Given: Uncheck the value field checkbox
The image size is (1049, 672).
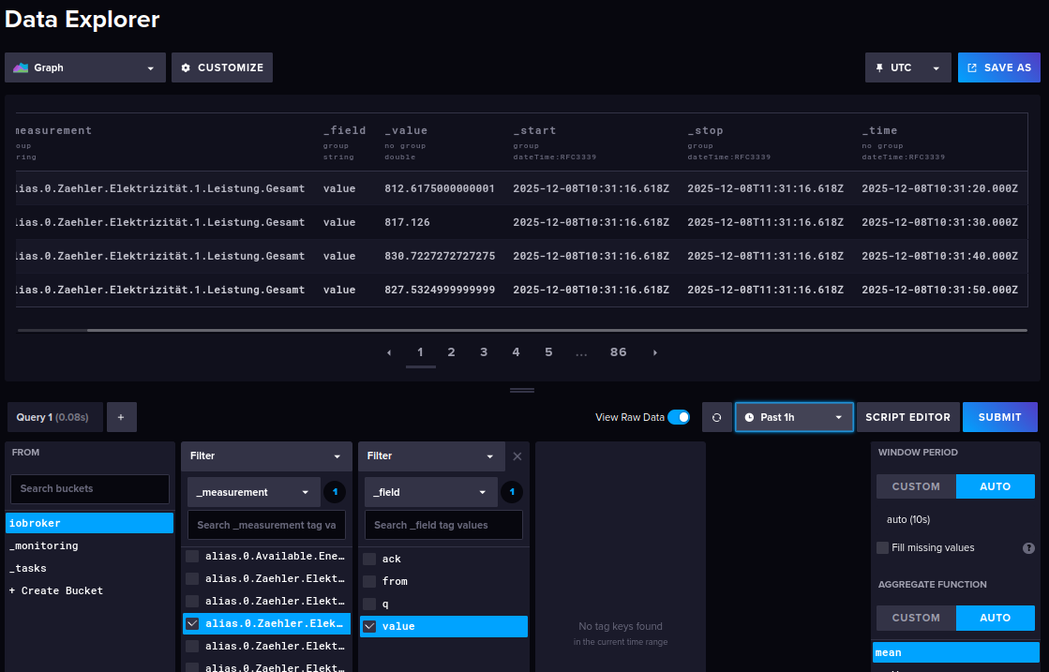Looking at the screenshot, I should click(x=369, y=626).
